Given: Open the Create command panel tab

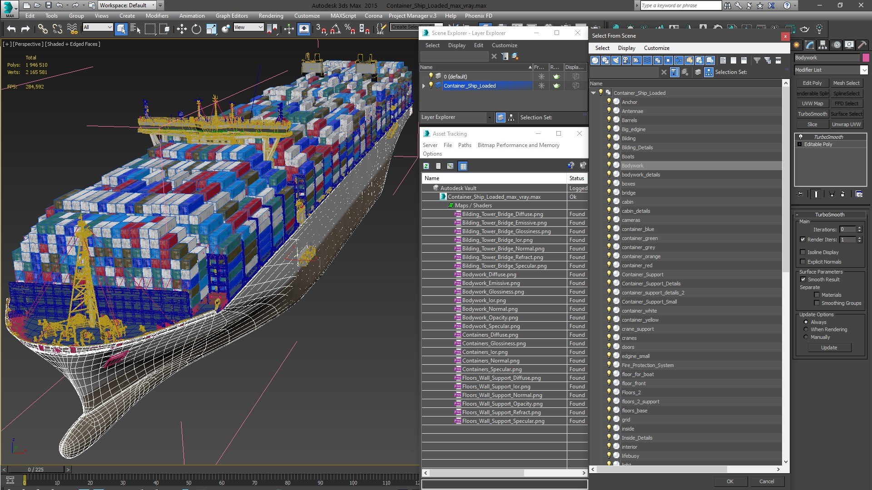Looking at the screenshot, I should (x=797, y=44).
